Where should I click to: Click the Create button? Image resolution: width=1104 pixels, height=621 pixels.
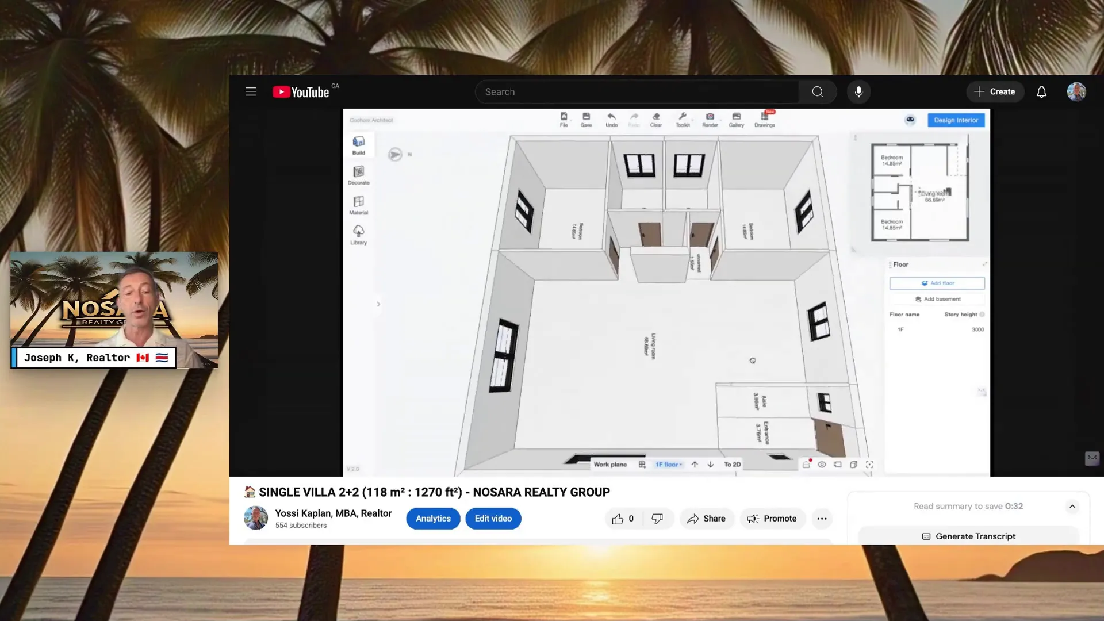[x=995, y=91]
